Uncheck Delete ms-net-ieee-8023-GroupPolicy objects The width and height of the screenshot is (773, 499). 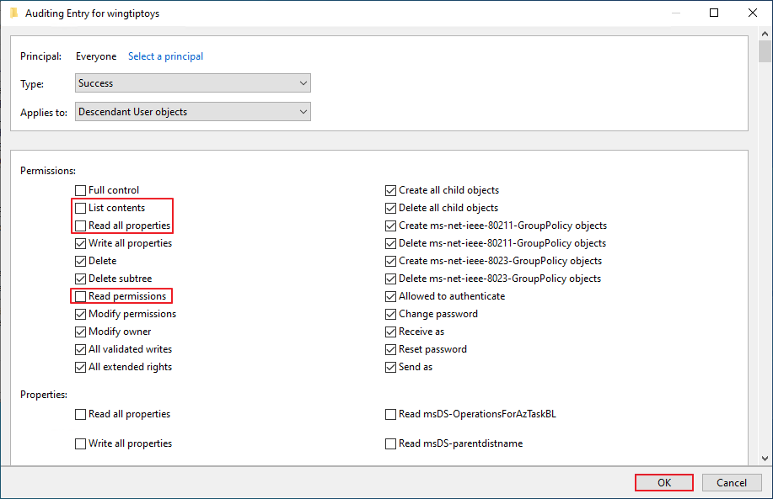pos(390,279)
